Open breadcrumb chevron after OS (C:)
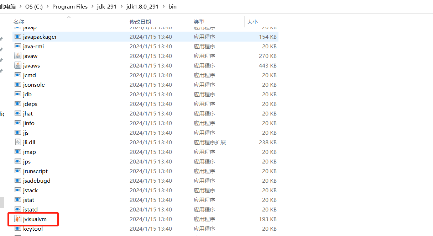 point(47,7)
